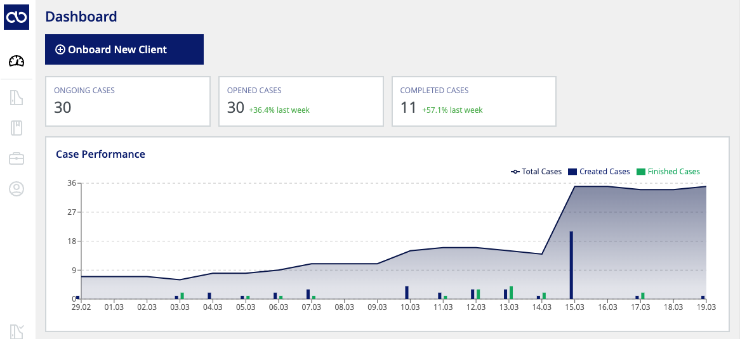
Task: Open the briefcase cases sidebar icon
Action: click(x=17, y=158)
